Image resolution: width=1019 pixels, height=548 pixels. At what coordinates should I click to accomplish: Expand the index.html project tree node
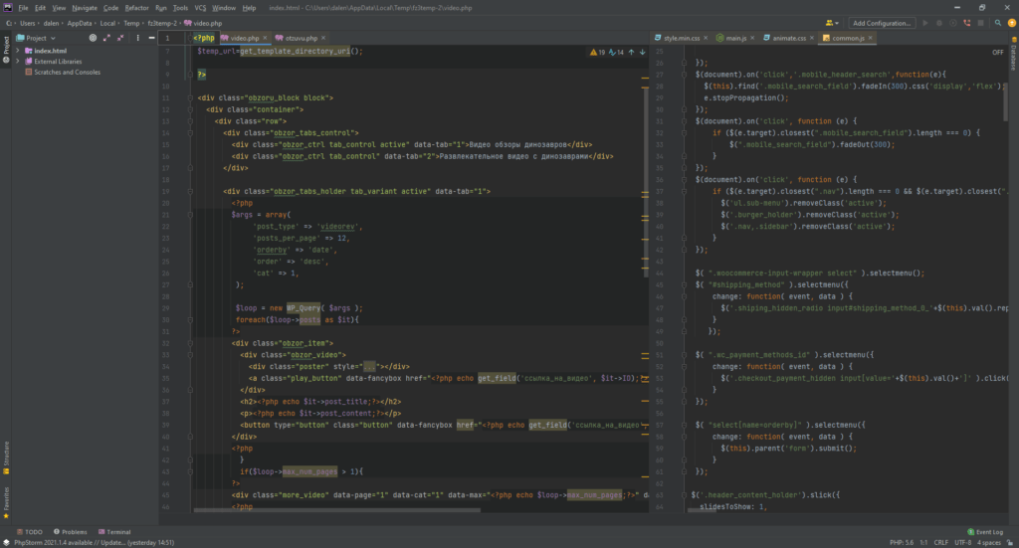(x=18, y=51)
